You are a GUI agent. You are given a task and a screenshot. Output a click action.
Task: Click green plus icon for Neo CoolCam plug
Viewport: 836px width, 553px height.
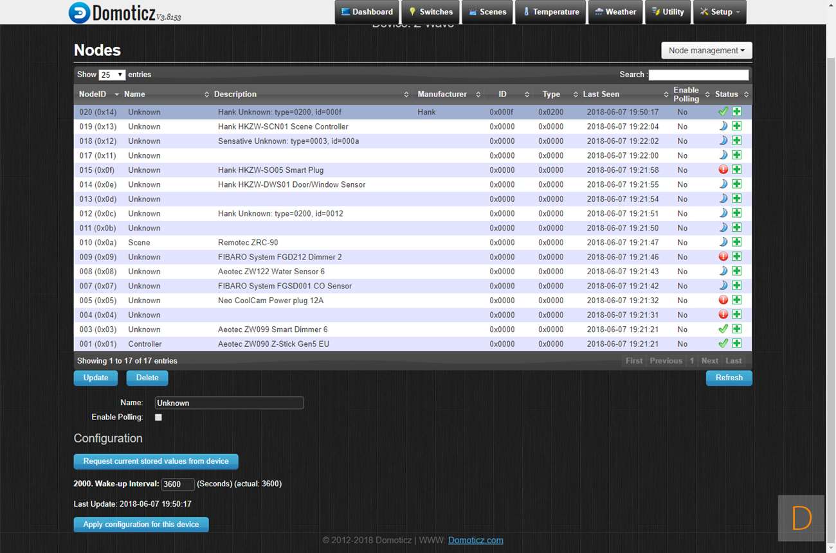(x=737, y=300)
